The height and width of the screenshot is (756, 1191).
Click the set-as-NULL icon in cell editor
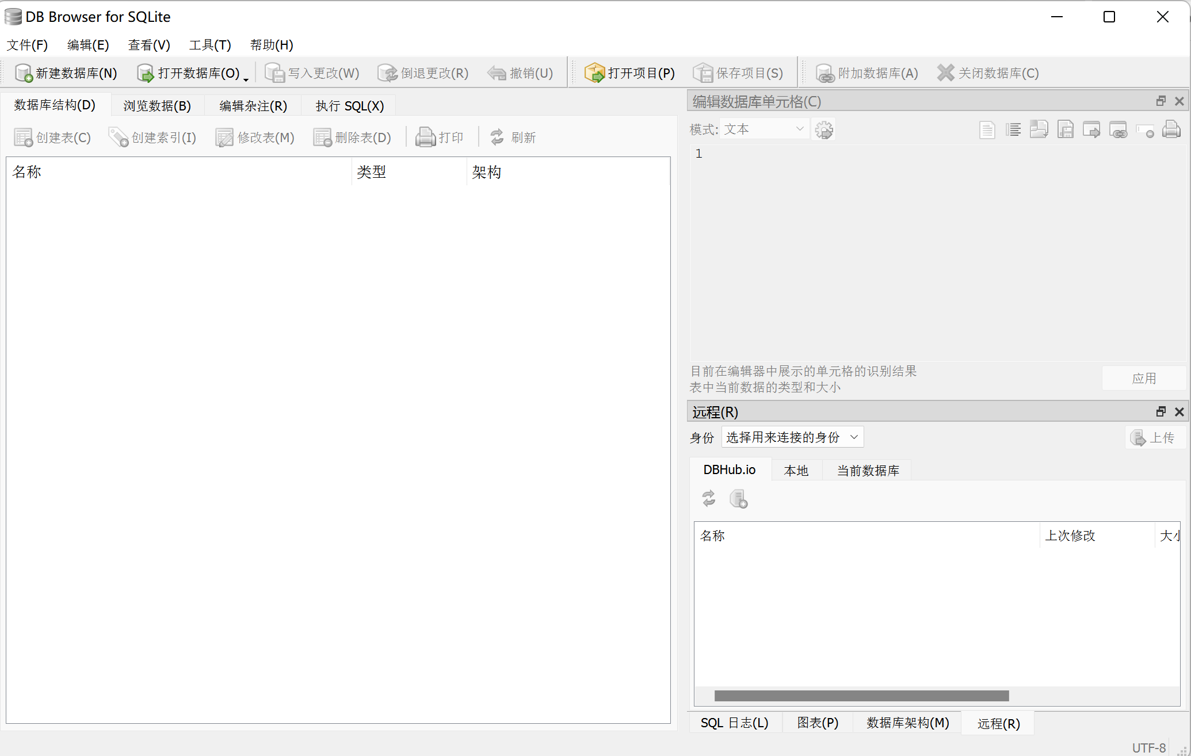tap(1144, 129)
